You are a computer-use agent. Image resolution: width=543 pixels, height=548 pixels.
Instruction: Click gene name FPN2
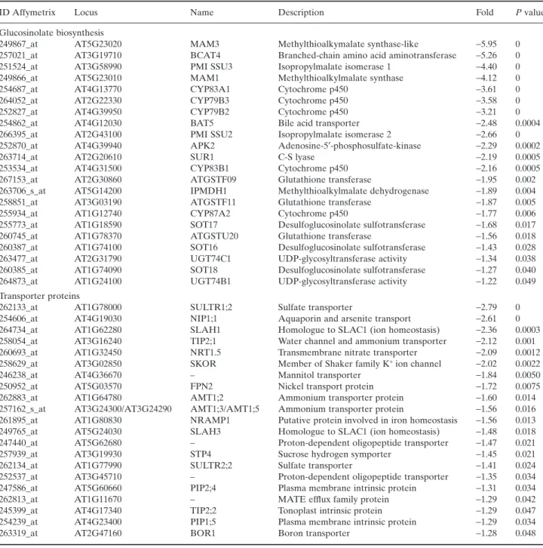pyautogui.click(x=201, y=386)
